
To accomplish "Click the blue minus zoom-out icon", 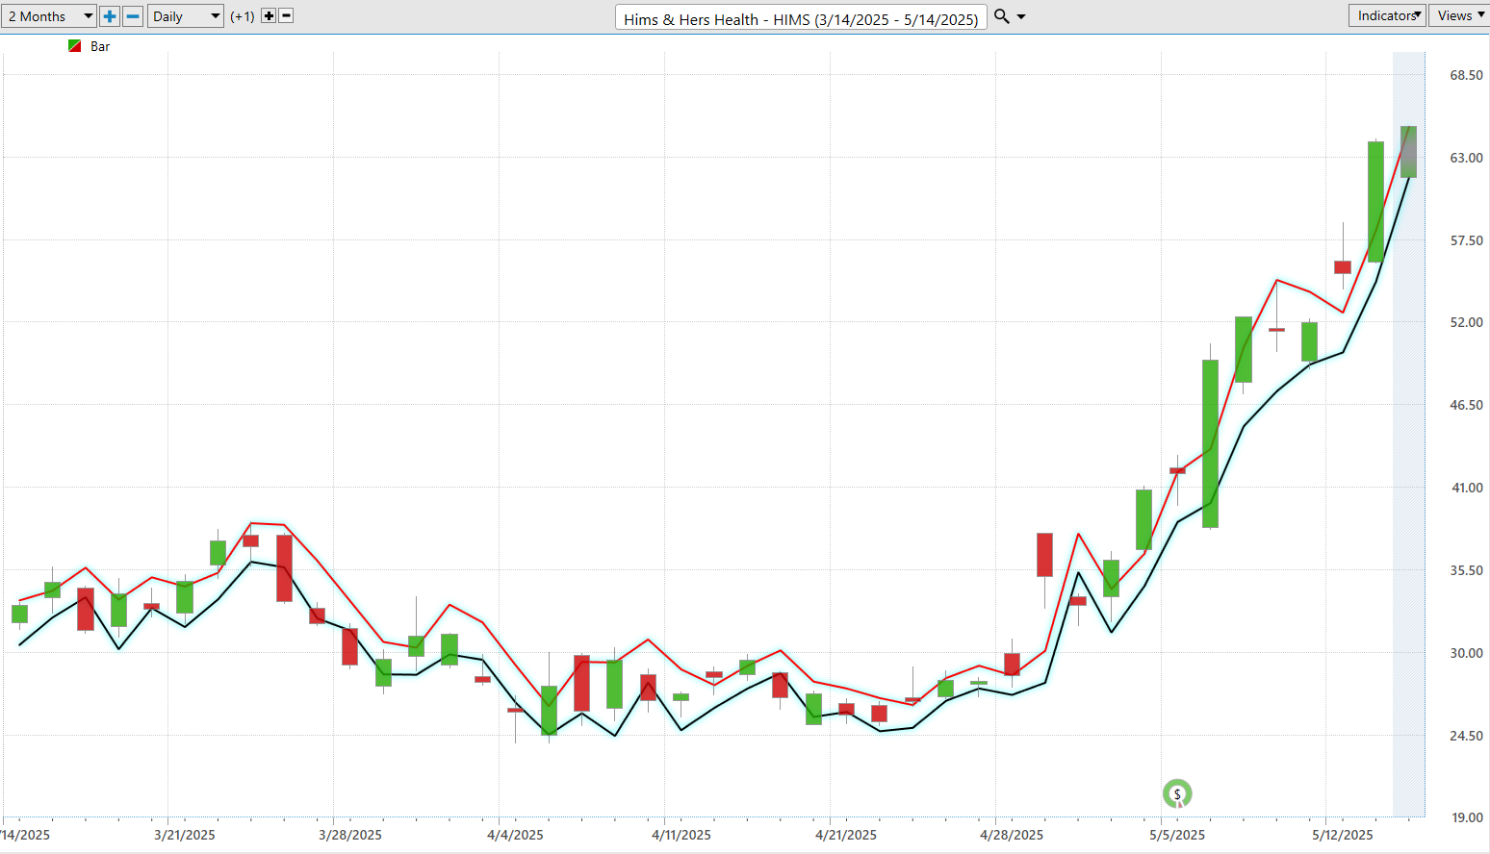I will (134, 16).
